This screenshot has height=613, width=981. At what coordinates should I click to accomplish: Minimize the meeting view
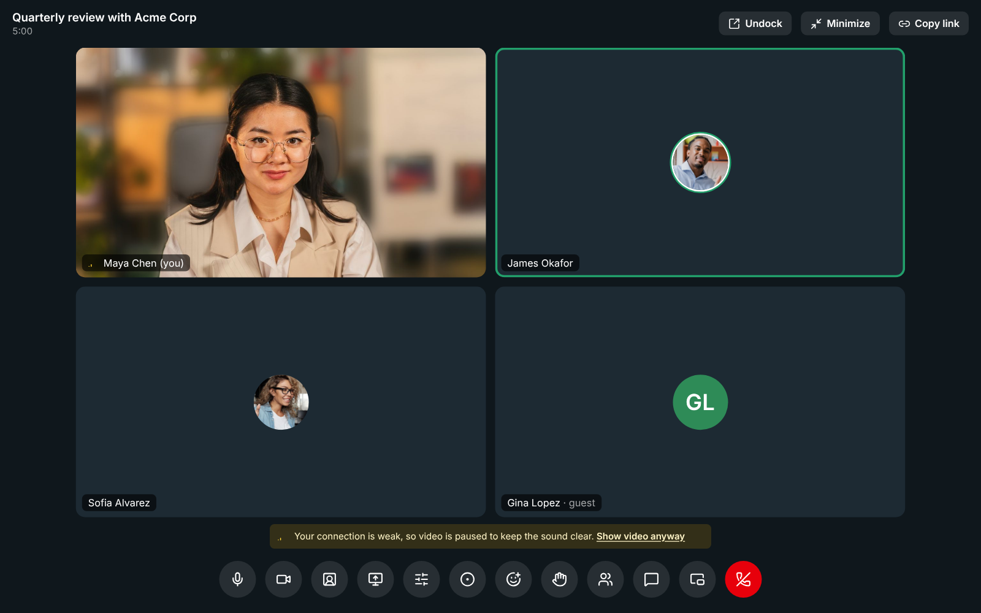click(x=840, y=23)
